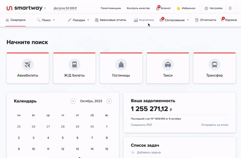Click the airplane icon in Авиабилеты card
Viewport: 241px width, 158px height.
coord(28,64)
